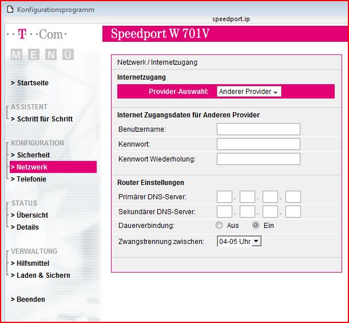349x323 pixels.
Task: Open Telefonie configuration
Action: 29,179
